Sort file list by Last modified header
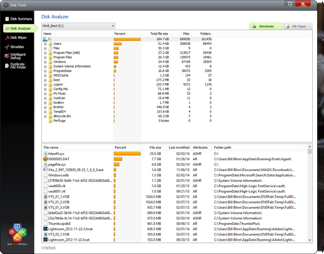 177,147
